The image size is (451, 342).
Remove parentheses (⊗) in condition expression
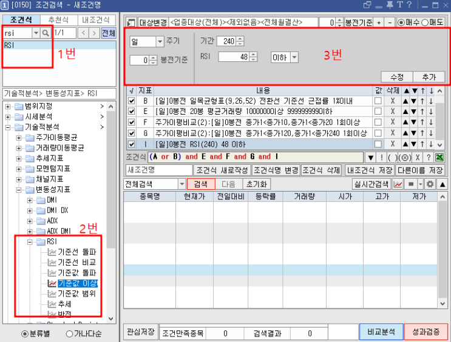[x=405, y=158]
